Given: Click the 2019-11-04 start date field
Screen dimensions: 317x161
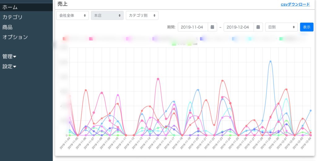Looking at the screenshot, I should [x=192, y=27].
